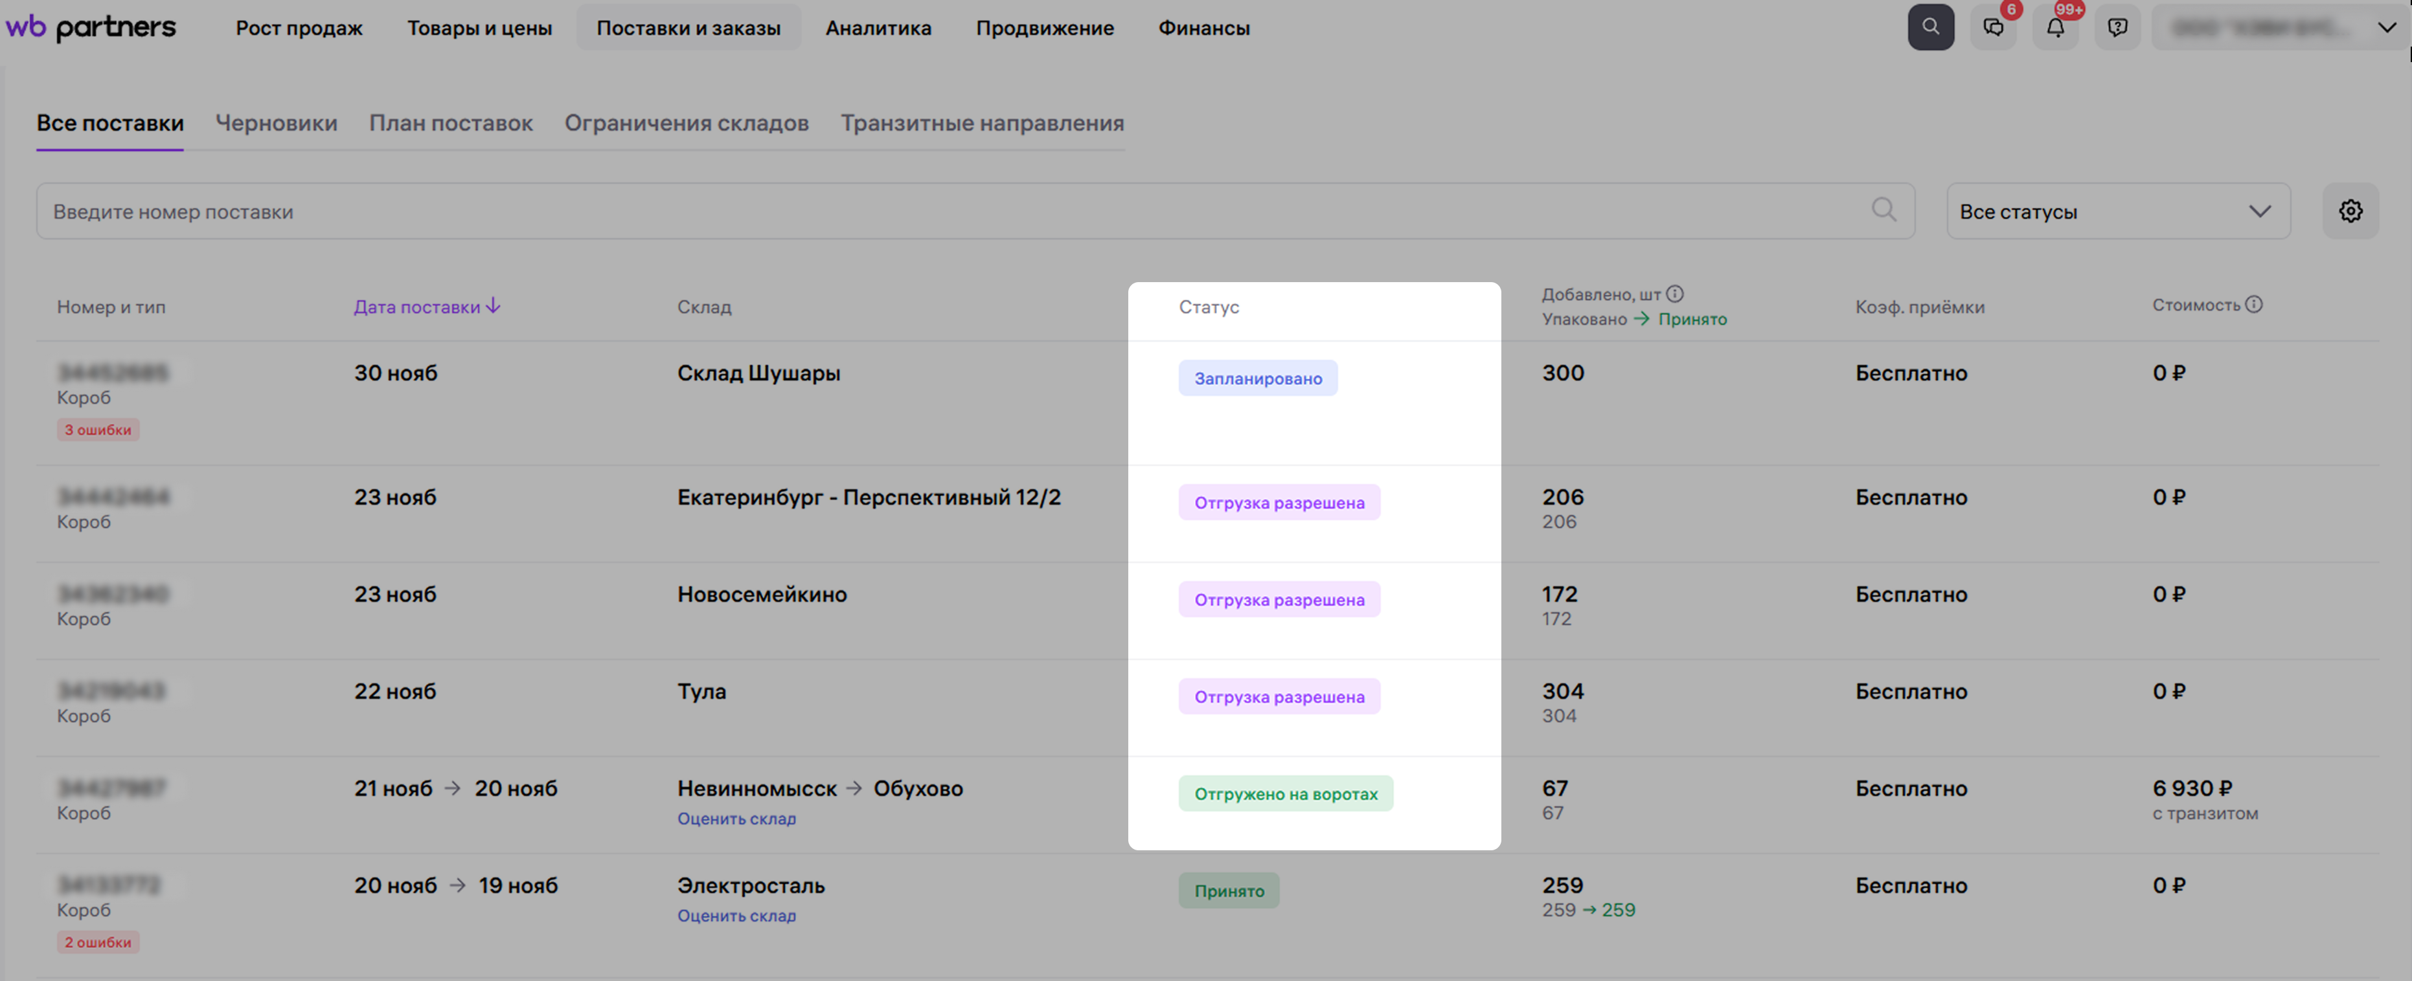
Task: Click info icon next to Добавлено, шт
Action: [1675, 294]
